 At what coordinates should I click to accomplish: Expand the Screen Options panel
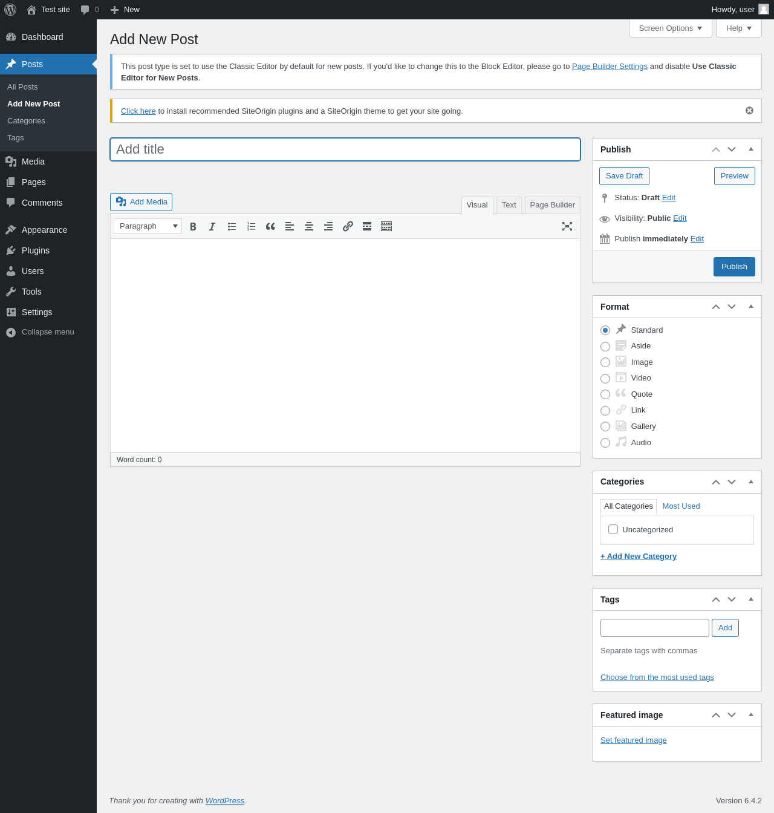[x=671, y=28]
